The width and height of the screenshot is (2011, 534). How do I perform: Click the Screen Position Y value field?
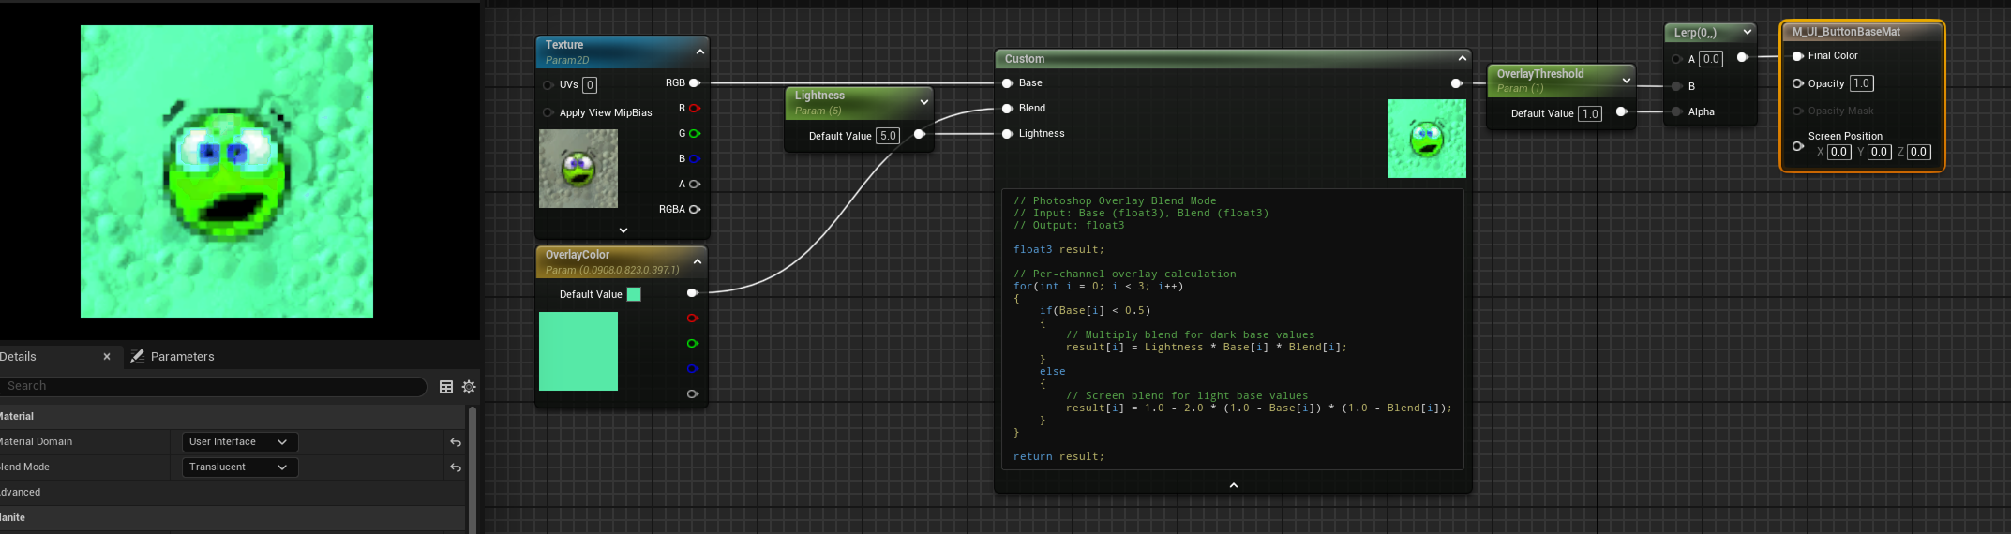coord(1879,152)
